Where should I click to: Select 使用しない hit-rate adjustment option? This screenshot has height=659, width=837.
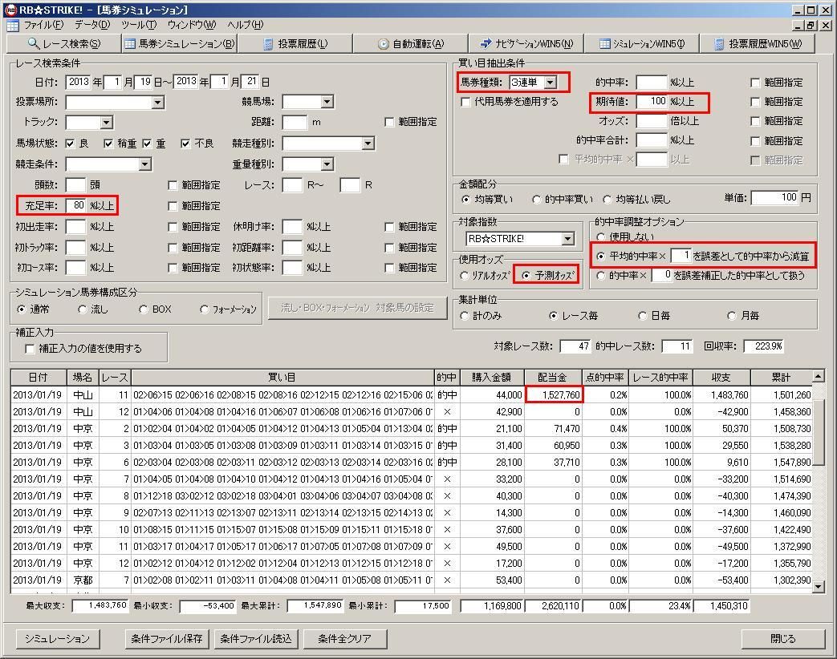[x=600, y=237]
